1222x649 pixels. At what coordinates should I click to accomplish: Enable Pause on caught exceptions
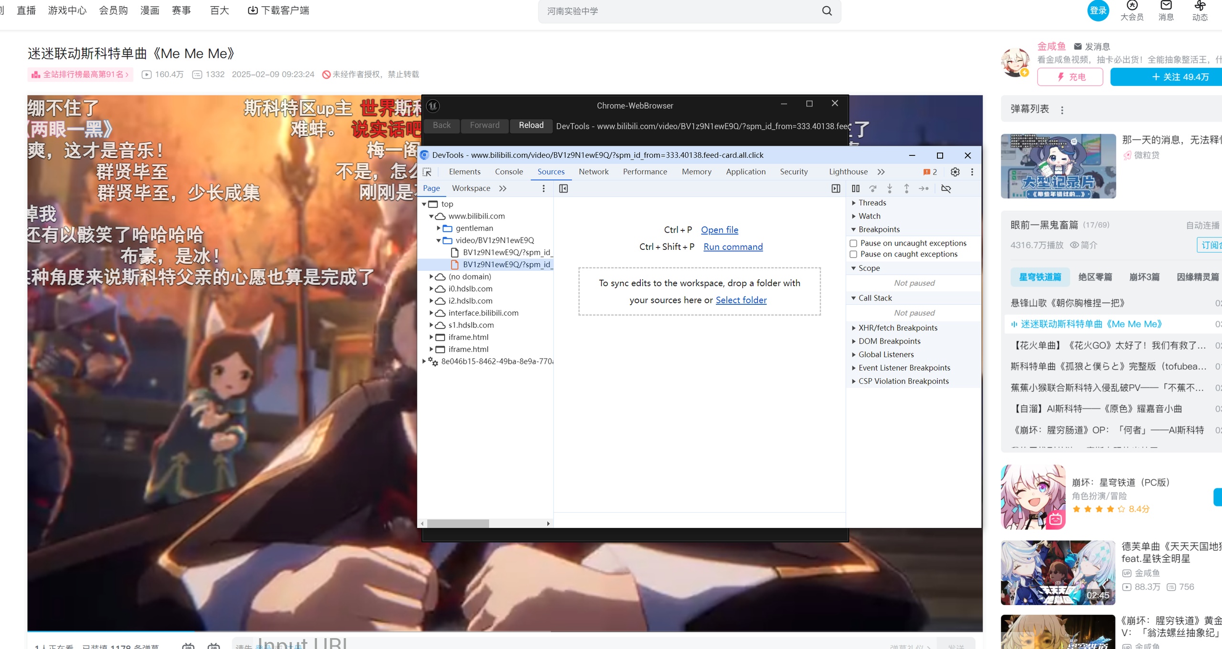pos(853,254)
